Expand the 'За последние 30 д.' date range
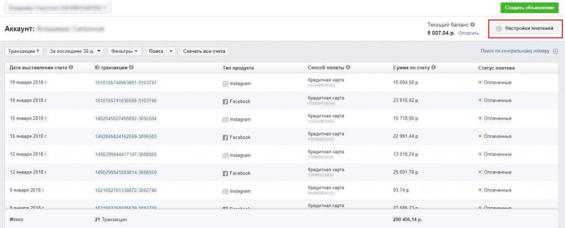Image resolution: width=565 pixels, height=228 pixels. [x=76, y=51]
